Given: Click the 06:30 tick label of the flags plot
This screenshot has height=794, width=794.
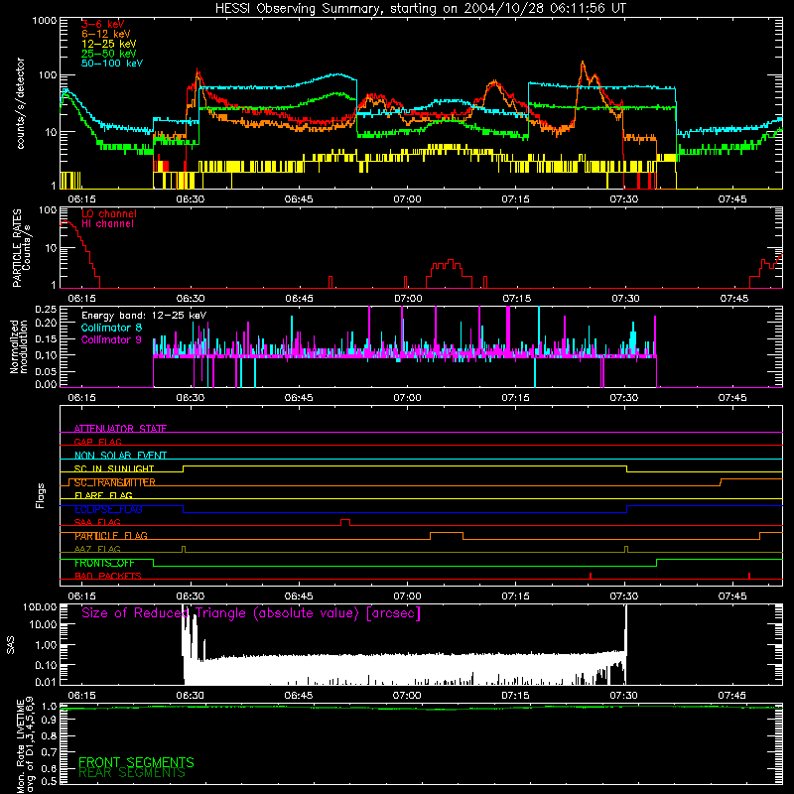Looking at the screenshot, I should (x=191, y=596).
